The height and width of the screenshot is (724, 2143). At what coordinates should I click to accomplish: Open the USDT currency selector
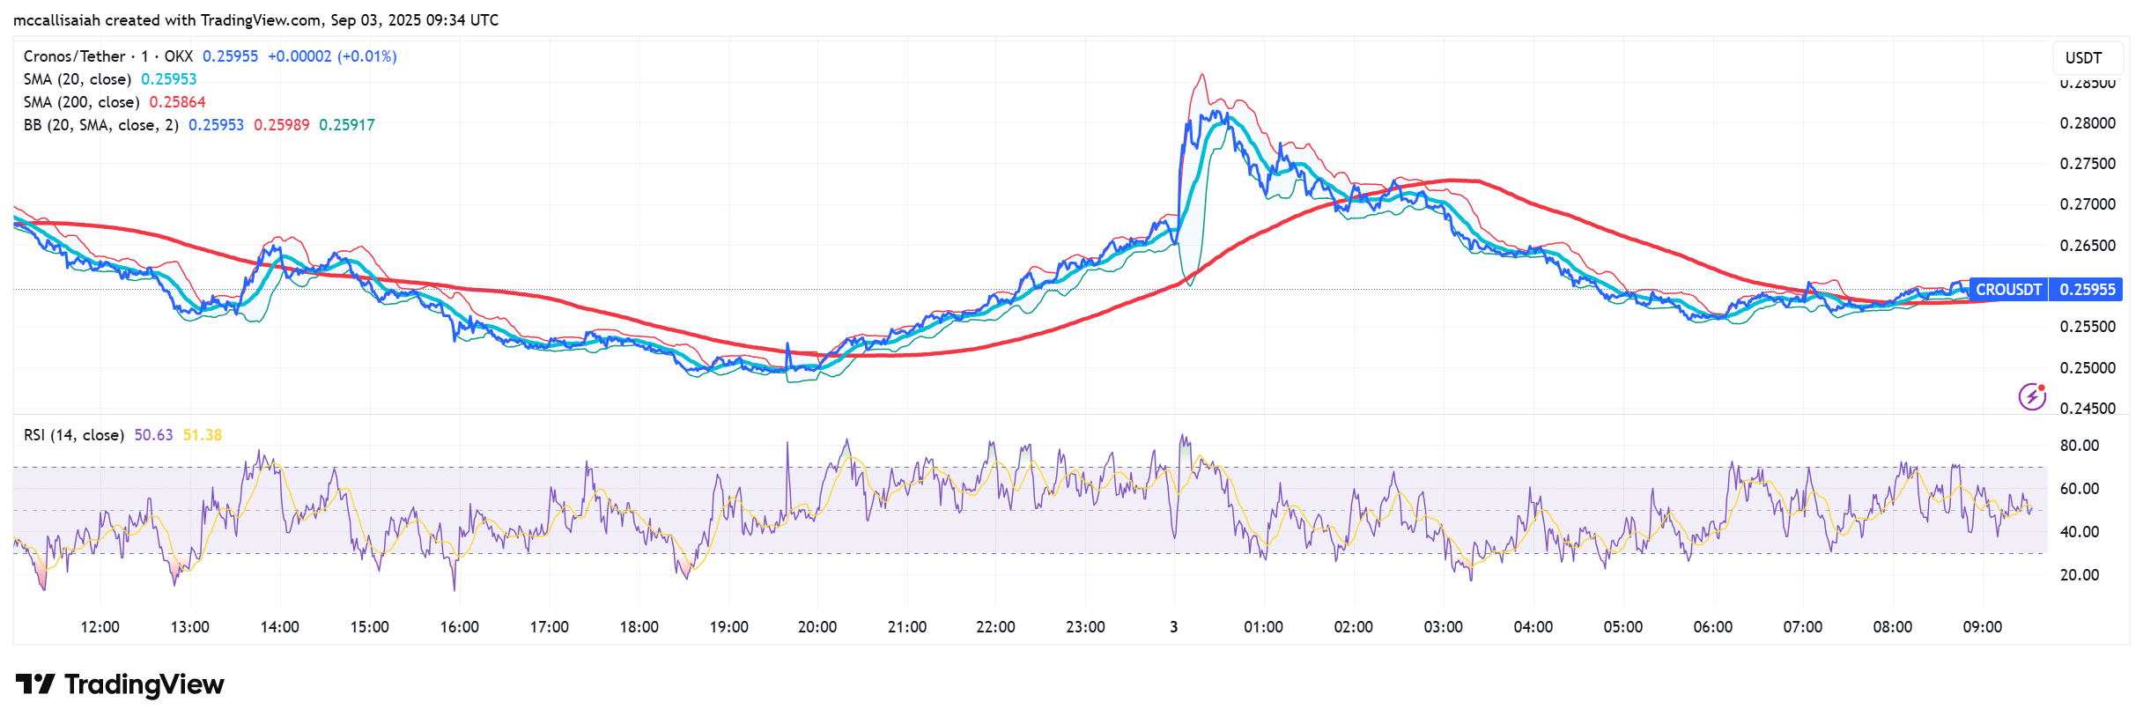[x=2083, y=58]
